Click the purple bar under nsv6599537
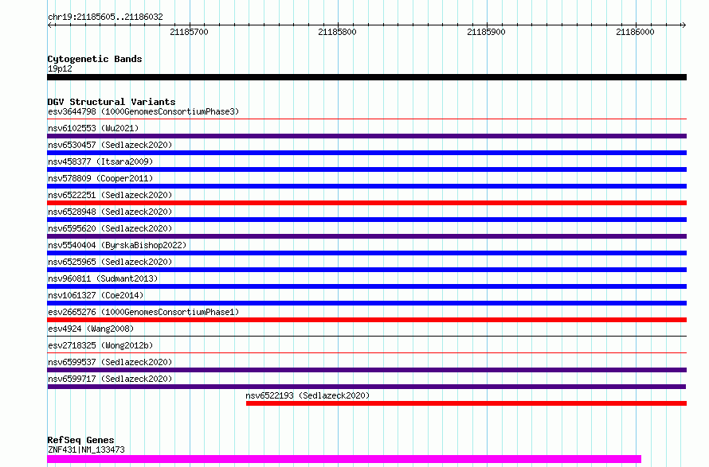This screenshot has width=709, height=467. coord(366,370)
